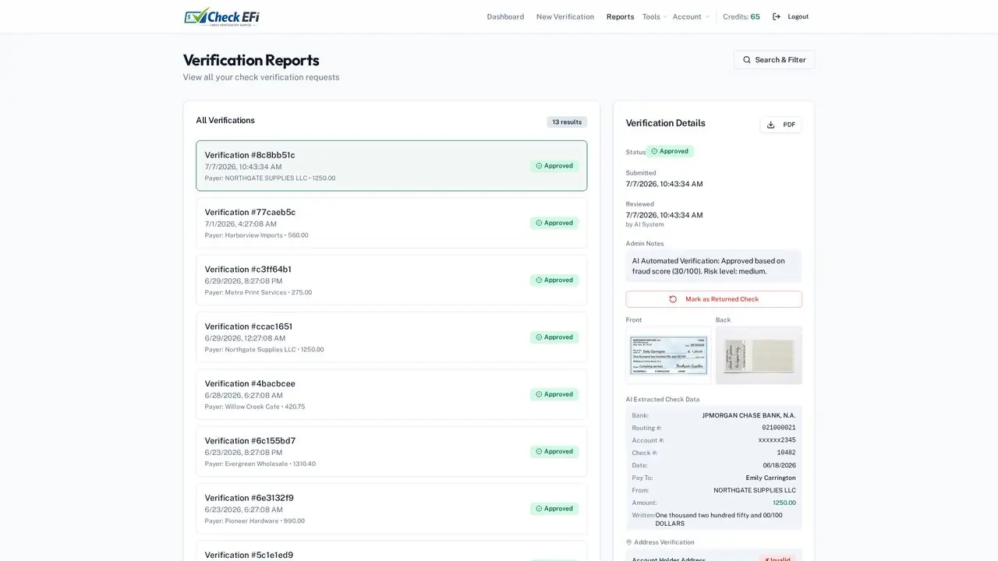Click the Approved badge on Verification #77caeb5c

(x=554, y=223)
